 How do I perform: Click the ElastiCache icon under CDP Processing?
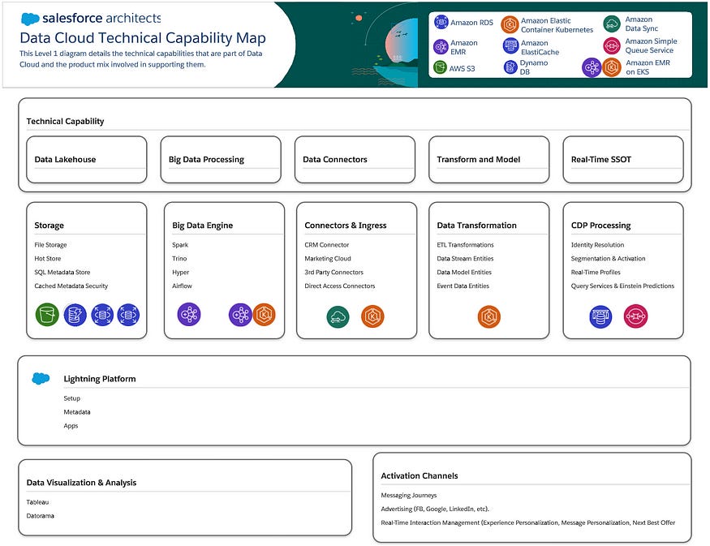pos(600,317)
